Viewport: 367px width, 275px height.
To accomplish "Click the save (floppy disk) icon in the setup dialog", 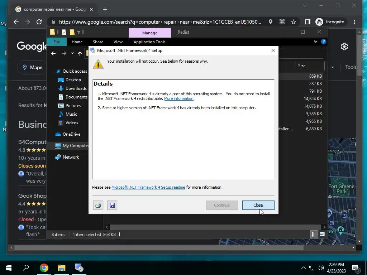I will (x=112, y=205).
